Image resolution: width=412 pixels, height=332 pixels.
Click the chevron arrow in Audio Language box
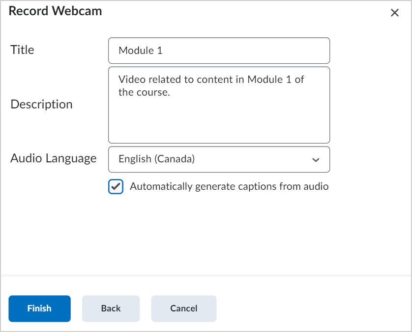pos(316,160)
